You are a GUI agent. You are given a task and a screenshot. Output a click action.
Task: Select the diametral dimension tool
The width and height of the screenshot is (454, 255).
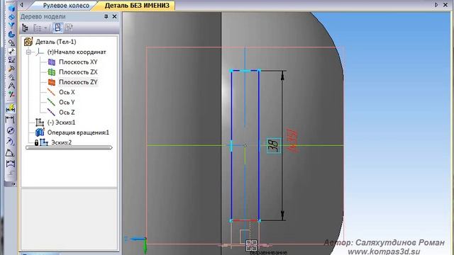coord(10,130)
